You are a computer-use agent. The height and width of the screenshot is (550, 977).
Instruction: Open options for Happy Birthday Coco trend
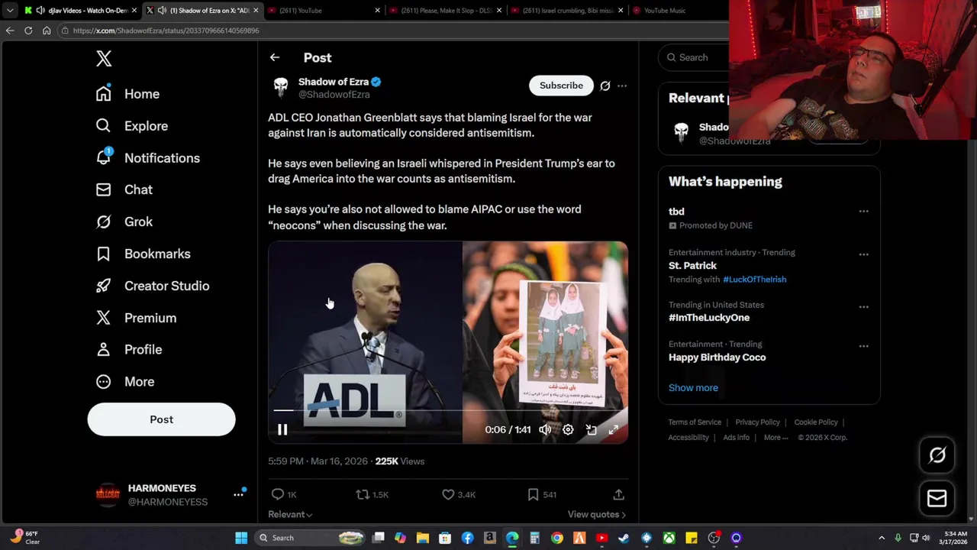coord(863,346)
